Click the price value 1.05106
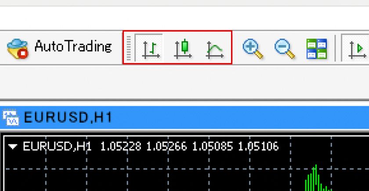This screenshot has height=191, width=369. coord(258,146)
